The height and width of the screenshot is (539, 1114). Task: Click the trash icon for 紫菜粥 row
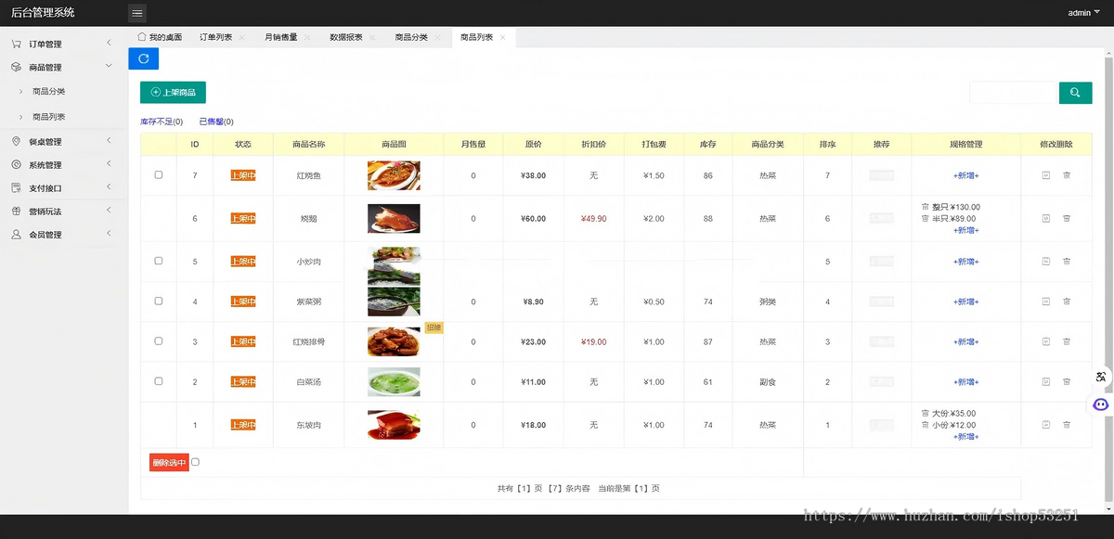coord(1067,302)
